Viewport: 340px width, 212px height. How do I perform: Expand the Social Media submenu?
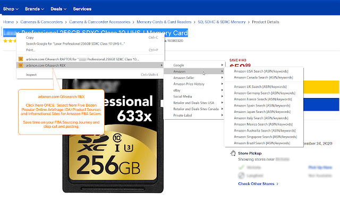194,96
